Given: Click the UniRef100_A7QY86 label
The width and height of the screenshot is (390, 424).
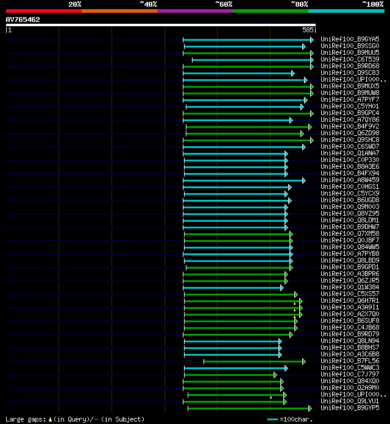Looking at the screenshot, I should click(350, 120).
